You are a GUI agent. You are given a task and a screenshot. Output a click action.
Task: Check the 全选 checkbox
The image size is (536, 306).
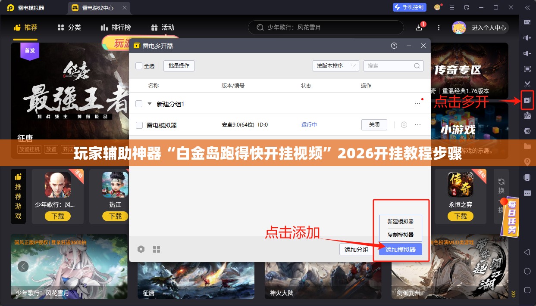(x=139, y=66)
